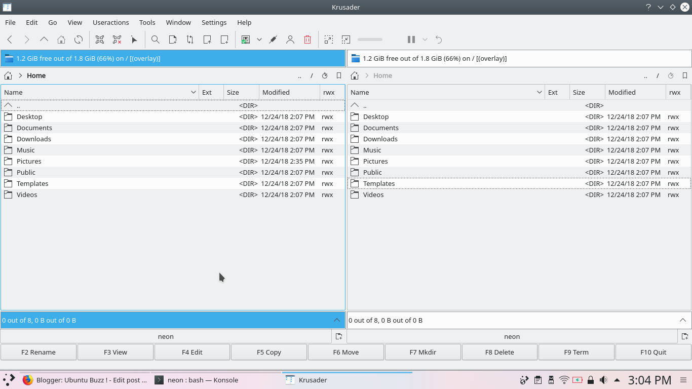Unselect files with the red-X unmark icon
Viewport: 692px width, 389px height.
tap(117, 39)
